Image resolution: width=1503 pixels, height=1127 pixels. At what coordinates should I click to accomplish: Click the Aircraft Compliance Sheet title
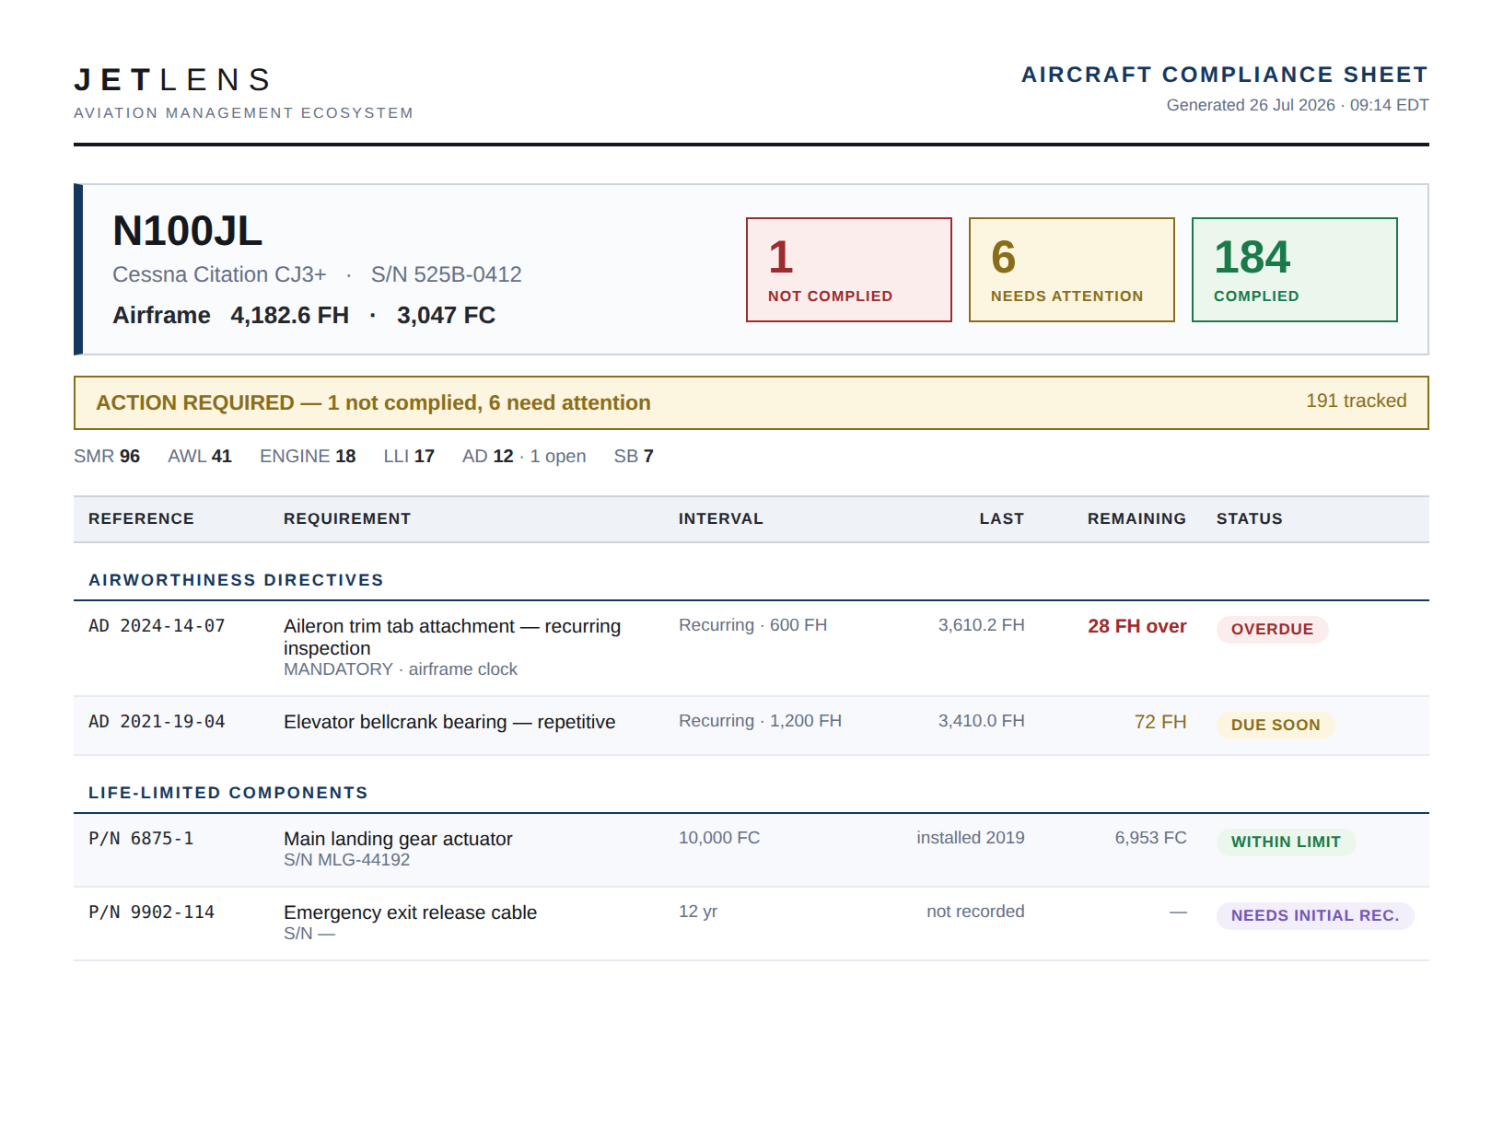click(1225, 75)
